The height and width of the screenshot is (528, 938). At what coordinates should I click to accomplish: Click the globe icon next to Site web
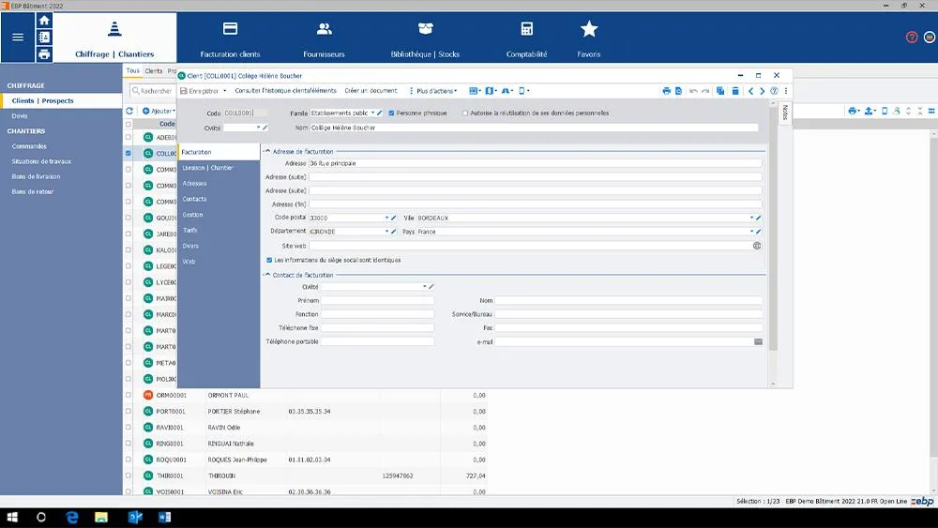pyautogui.click(x=757, y=246)
